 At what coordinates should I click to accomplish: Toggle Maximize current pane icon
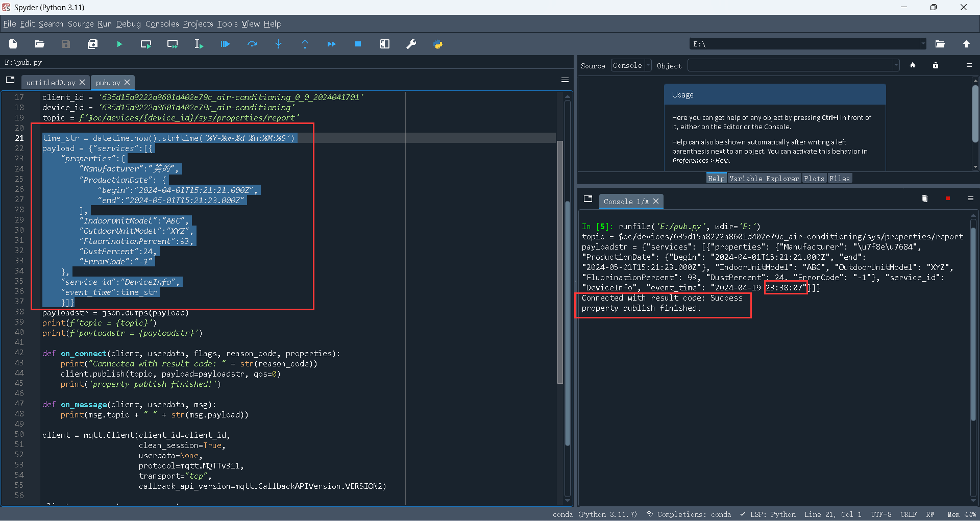384,44
